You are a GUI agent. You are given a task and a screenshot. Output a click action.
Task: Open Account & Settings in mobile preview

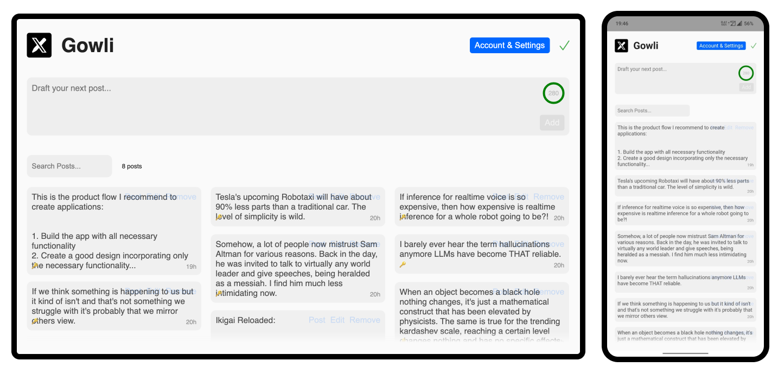pos(721,46)
